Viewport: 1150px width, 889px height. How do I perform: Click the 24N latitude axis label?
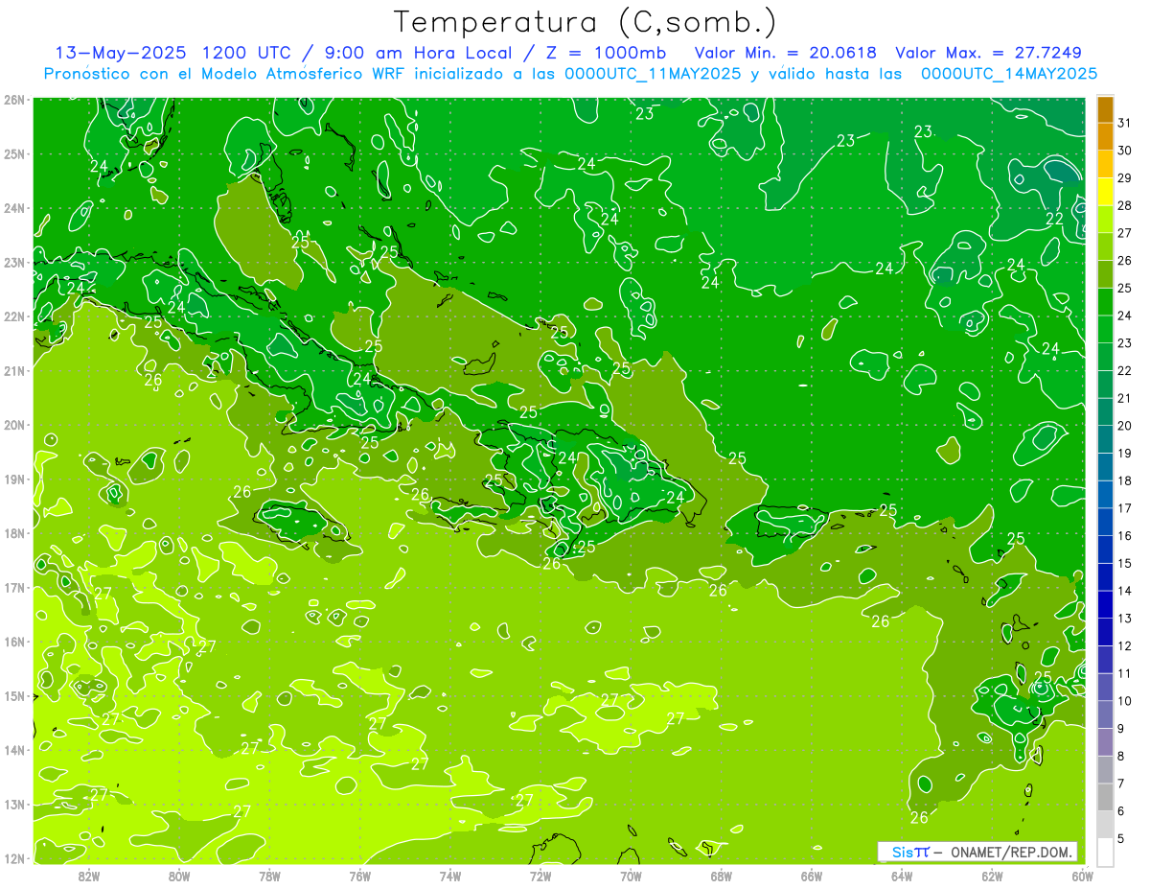[x=13, y=208]
